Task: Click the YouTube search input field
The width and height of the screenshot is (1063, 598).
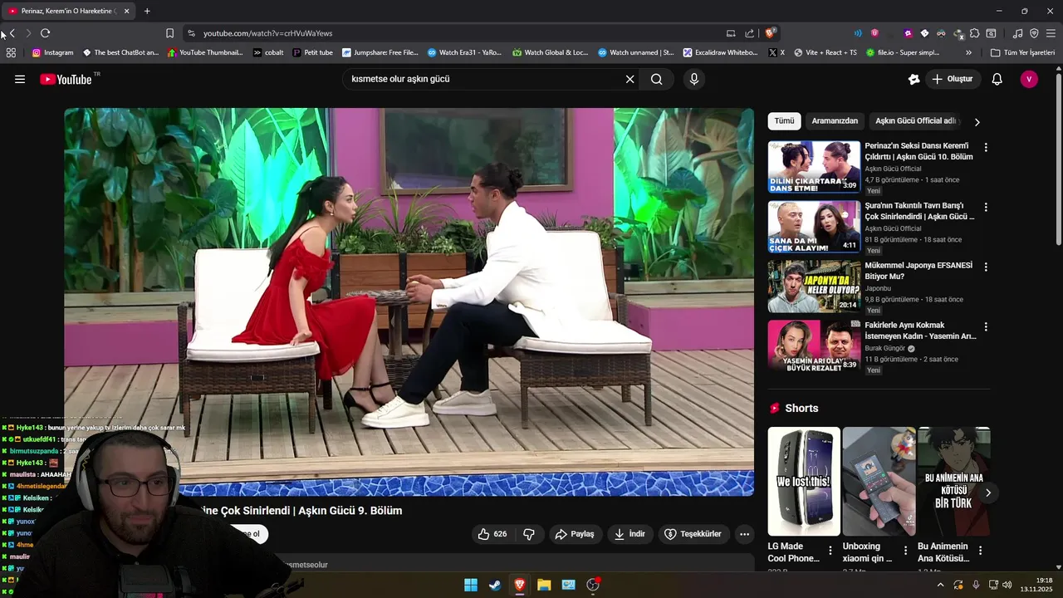Action: (484, 79)
